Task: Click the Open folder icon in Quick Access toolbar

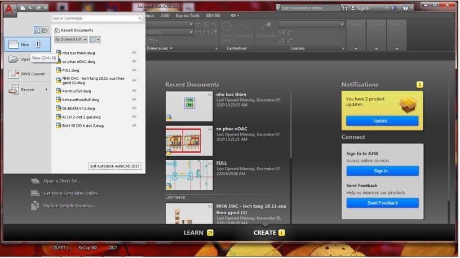Action: coord(30,8)
